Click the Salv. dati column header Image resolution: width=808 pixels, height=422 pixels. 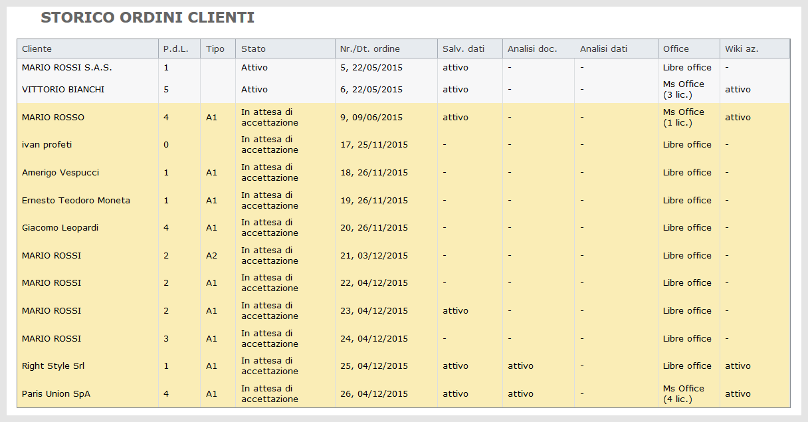click(470, 49)
